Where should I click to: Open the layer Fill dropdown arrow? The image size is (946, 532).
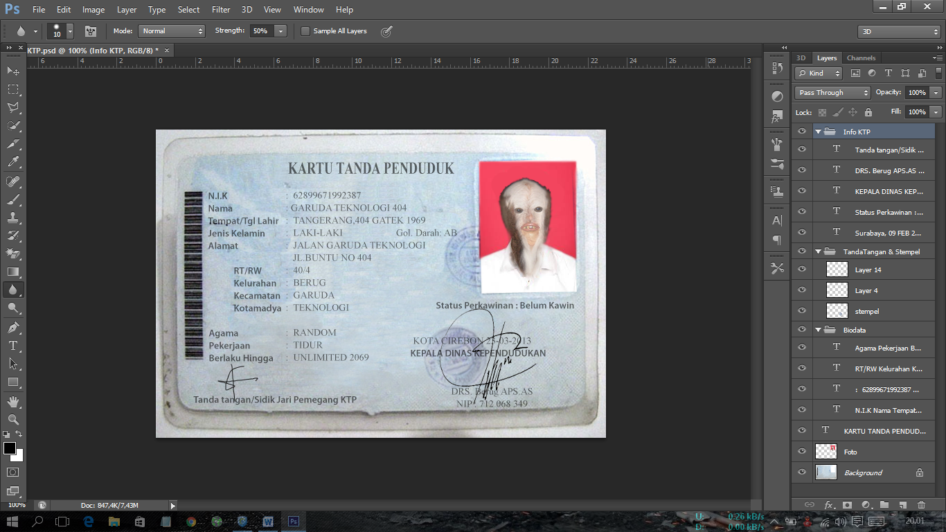point(936,112)
